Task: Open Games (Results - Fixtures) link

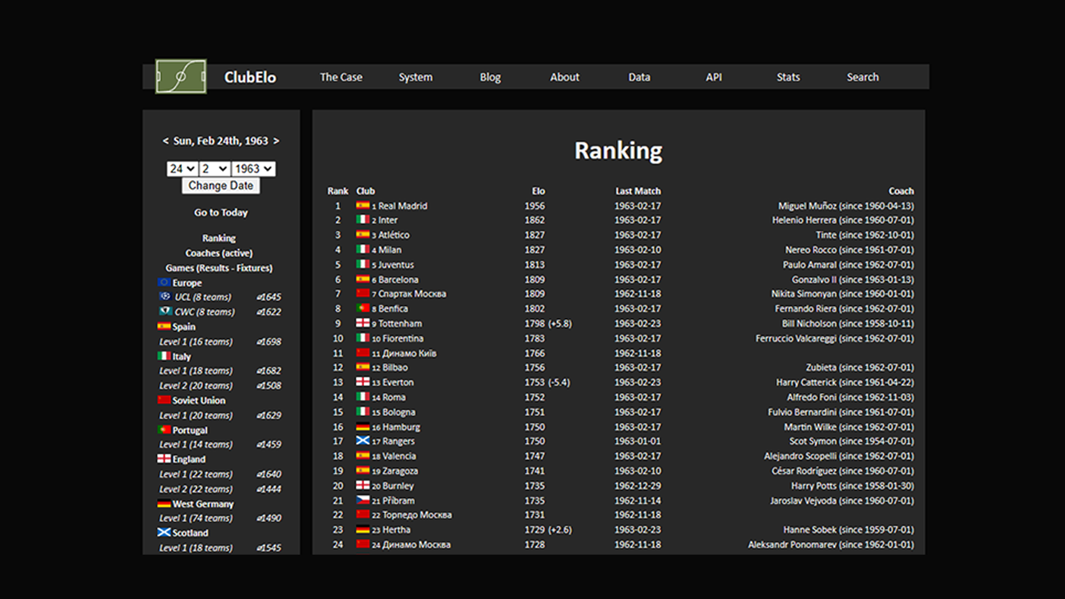Action: [x=219, y=268]
